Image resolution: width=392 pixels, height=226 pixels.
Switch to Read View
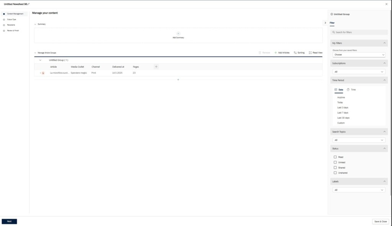click(315, 53)
